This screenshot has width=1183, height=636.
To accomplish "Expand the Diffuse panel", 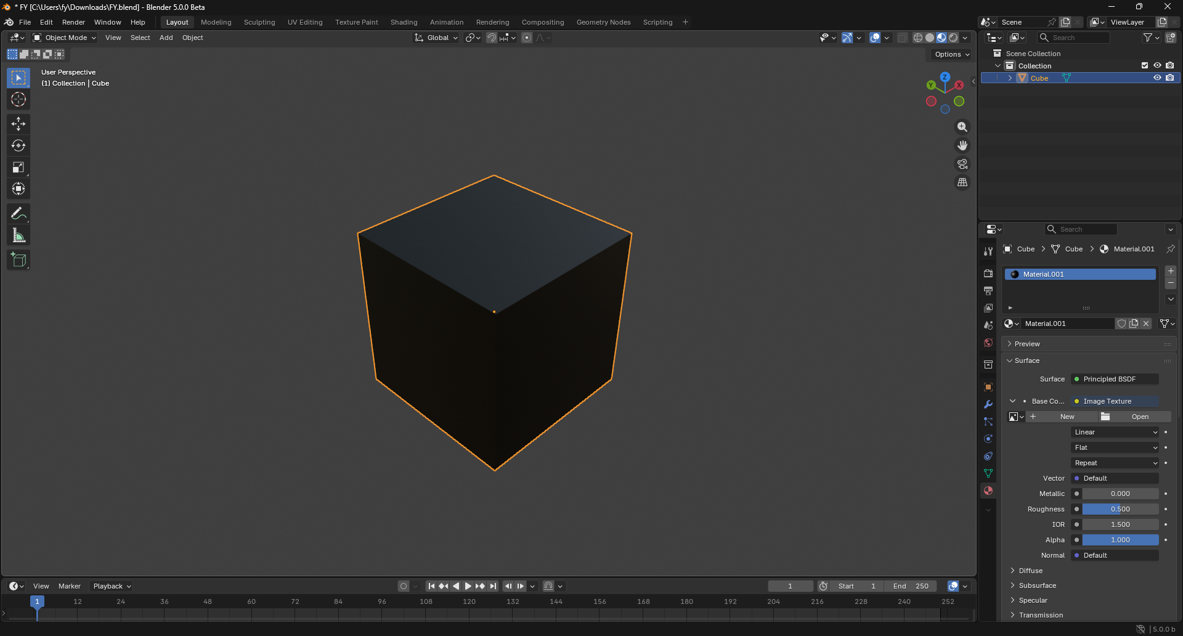I will (1030, 571).
